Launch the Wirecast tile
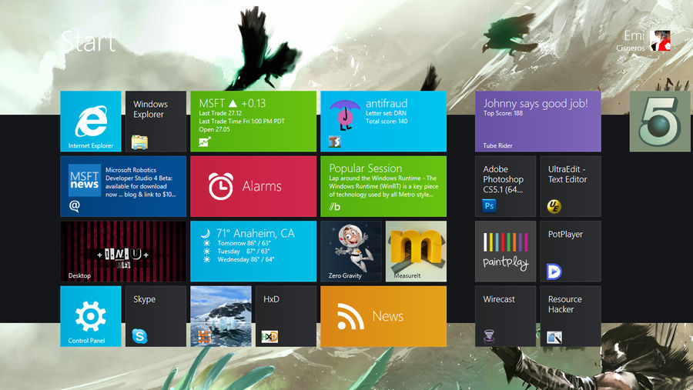This screenshot has height=390, width=693. [505, 316]
